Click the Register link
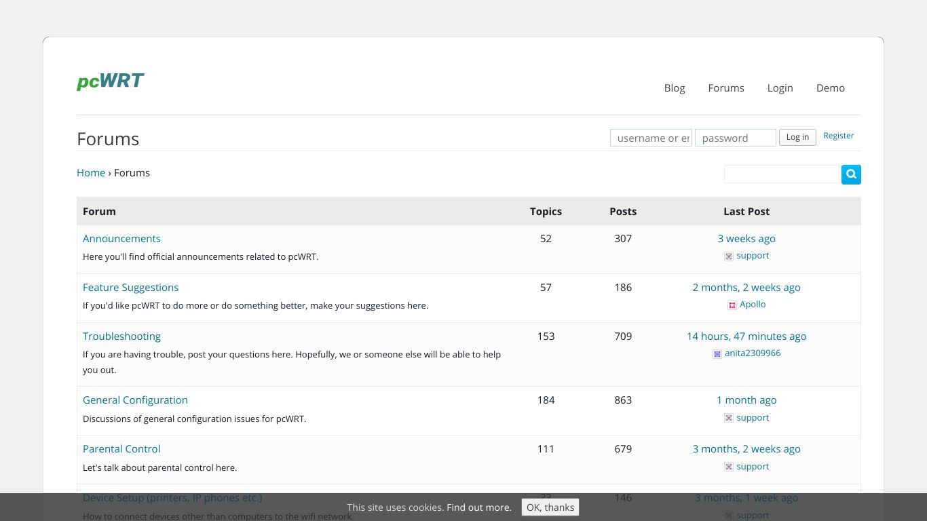 tap(839, 136)
